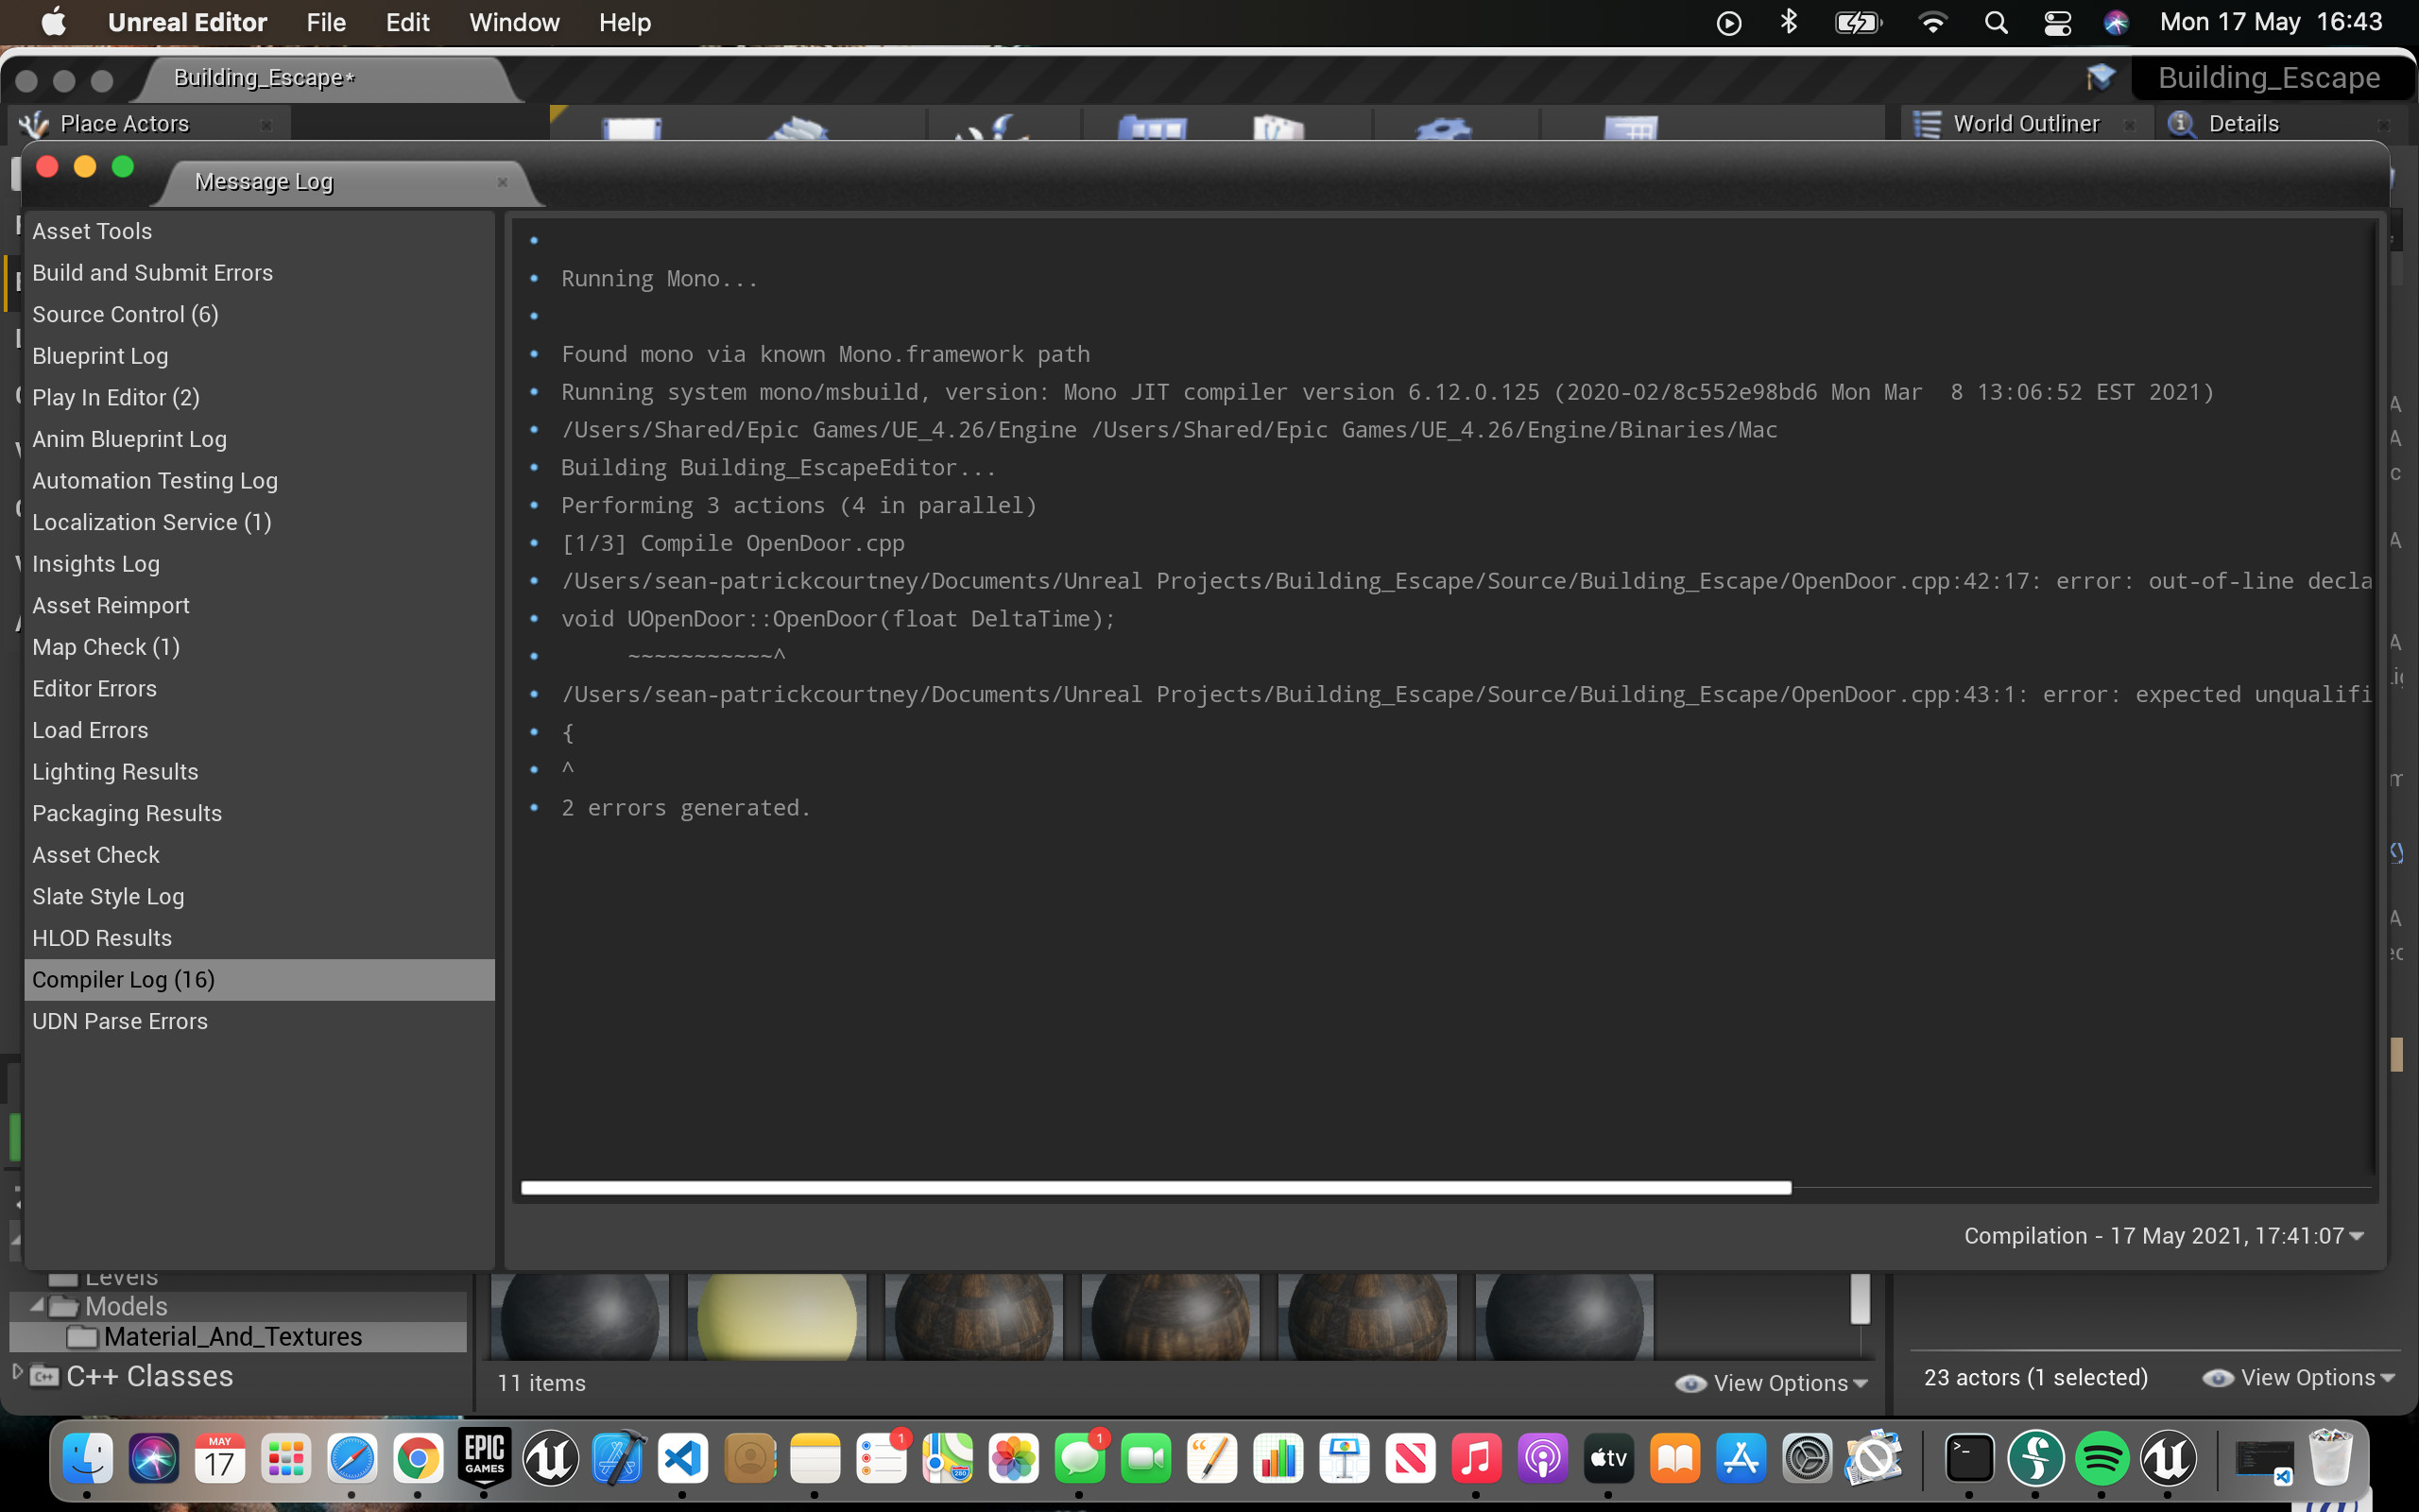Open the File menu
The width and height of the screenshot is (2419, 1512).
326,22
